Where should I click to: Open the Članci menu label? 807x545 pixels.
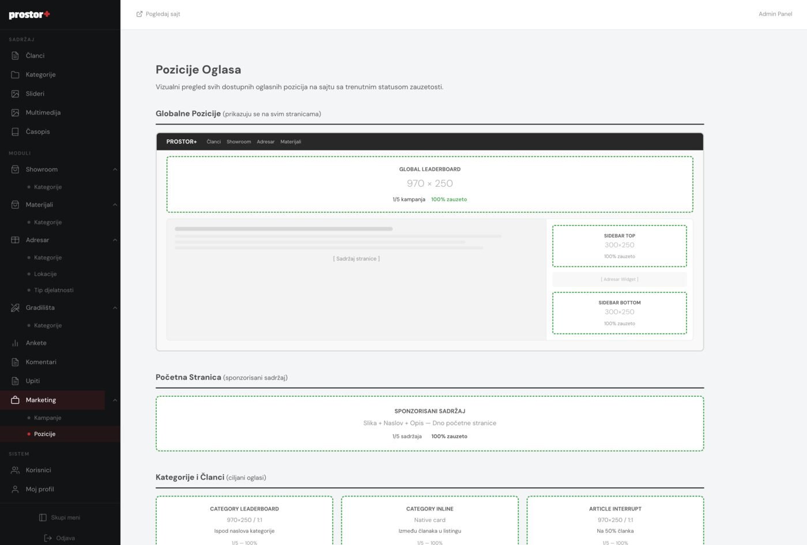click(x=35, y=55)
